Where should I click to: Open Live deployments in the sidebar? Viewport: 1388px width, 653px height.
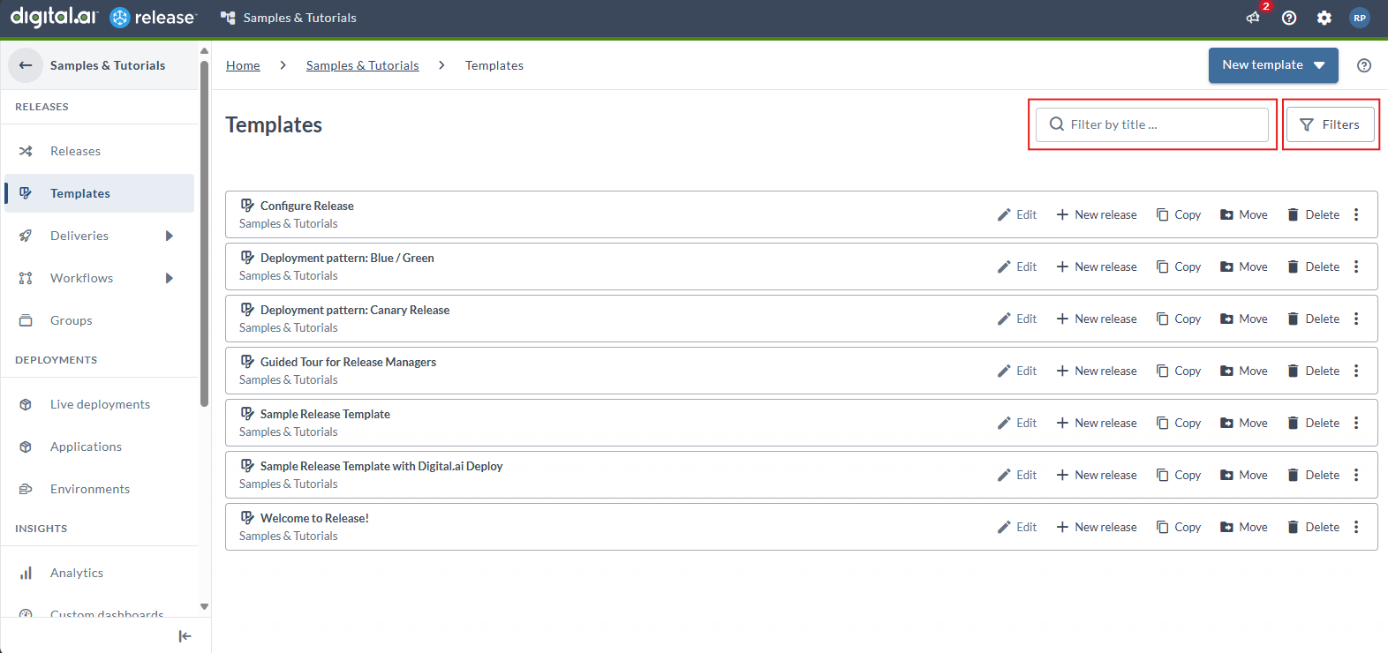click(100, 404)
